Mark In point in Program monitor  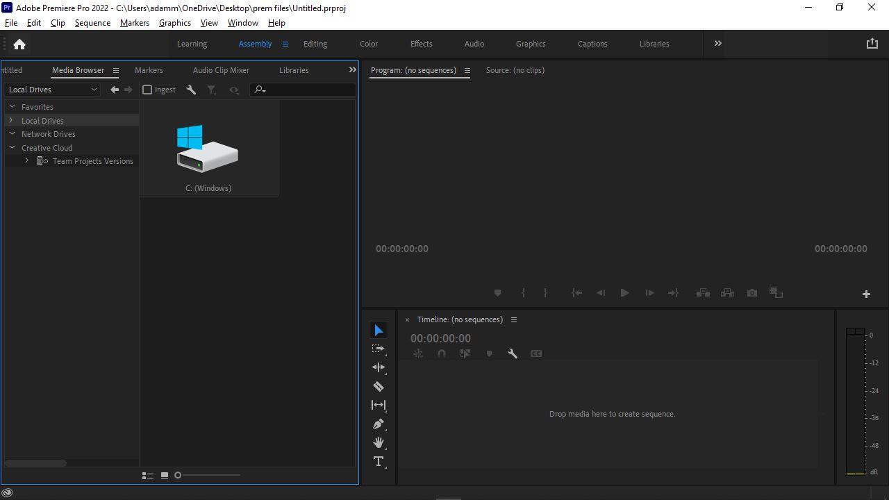(x=523, y=293)
